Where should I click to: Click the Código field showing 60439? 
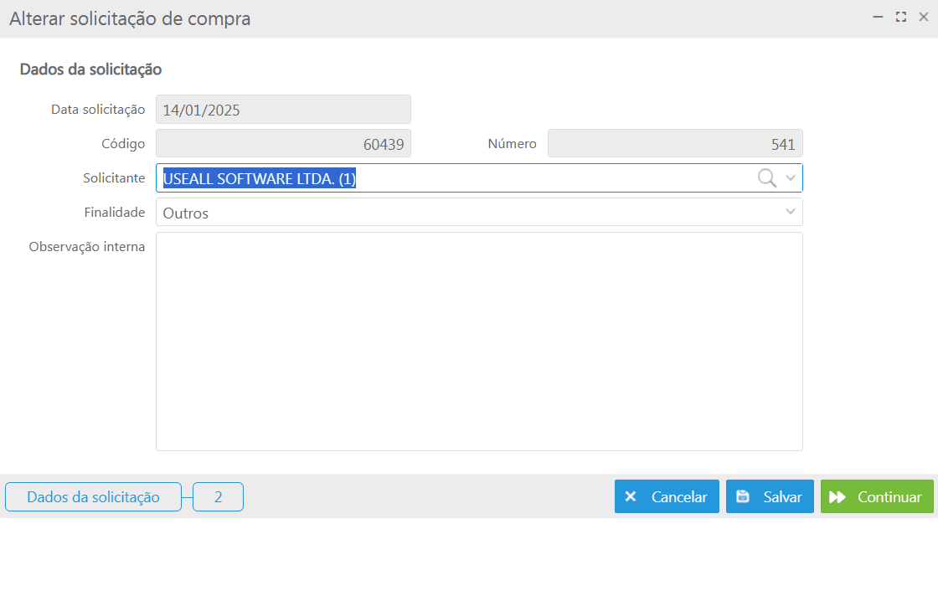point(283,144)
